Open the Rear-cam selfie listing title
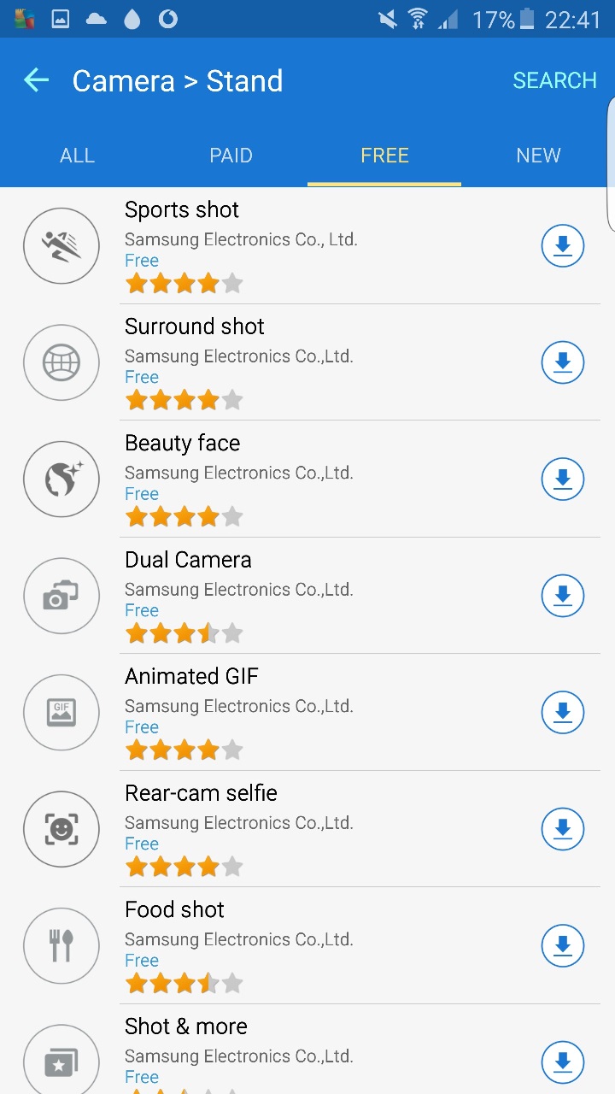Image resolution: width=615 pixels, height=1094 pixels. pyautogui.click(x=201, y=793)
